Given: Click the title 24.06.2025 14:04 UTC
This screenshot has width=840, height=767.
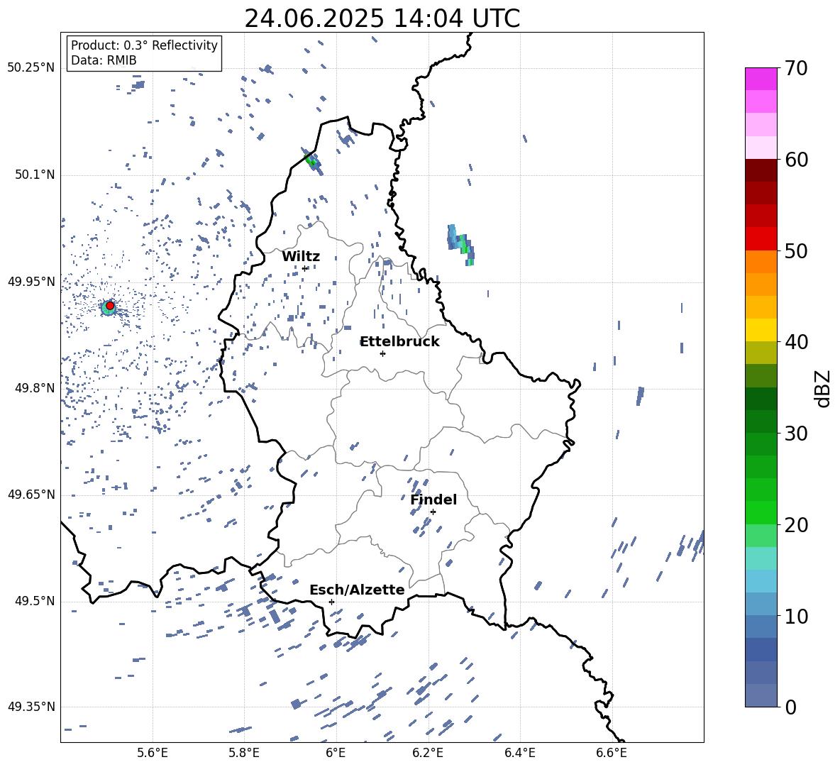Looking at the screenshot, I should pyautogui.click(x=382, y=18).
